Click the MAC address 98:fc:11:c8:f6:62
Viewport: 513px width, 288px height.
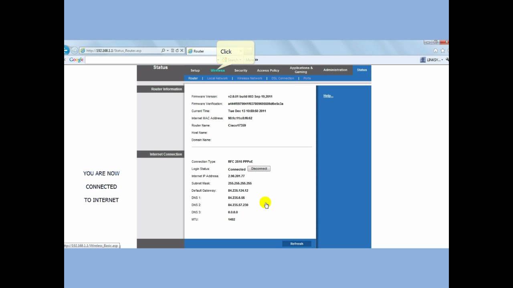click(240, 118)
